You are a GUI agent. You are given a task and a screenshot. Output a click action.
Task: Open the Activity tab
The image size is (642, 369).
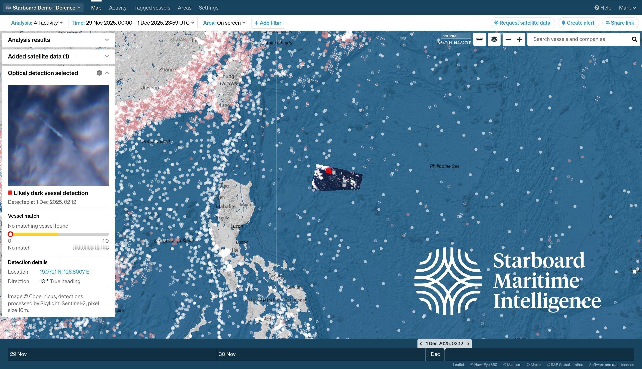[118, 8]
